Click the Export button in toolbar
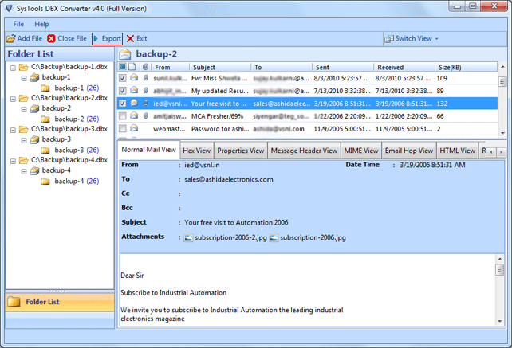The width and height of the screenshot is (512, 348). pyautogui.click(x=107, y=38)
